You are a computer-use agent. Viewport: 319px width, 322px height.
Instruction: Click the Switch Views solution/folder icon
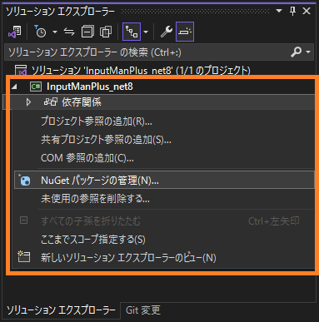[x=15, y=32]
